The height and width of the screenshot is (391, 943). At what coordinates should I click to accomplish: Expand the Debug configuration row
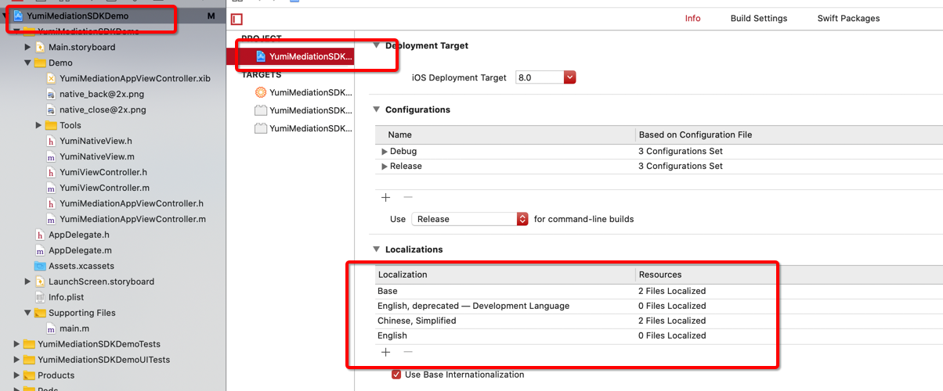click(385, 151)
